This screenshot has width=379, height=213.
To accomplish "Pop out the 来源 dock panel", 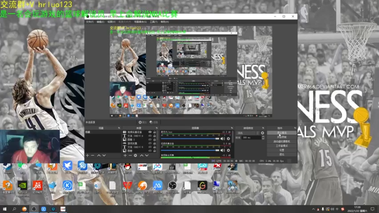I will pos(157,128).
